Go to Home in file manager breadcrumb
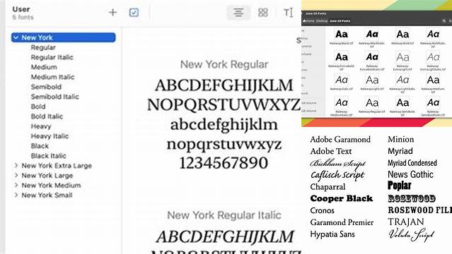This screenshot has width=452, height=254. click(308, 20)
